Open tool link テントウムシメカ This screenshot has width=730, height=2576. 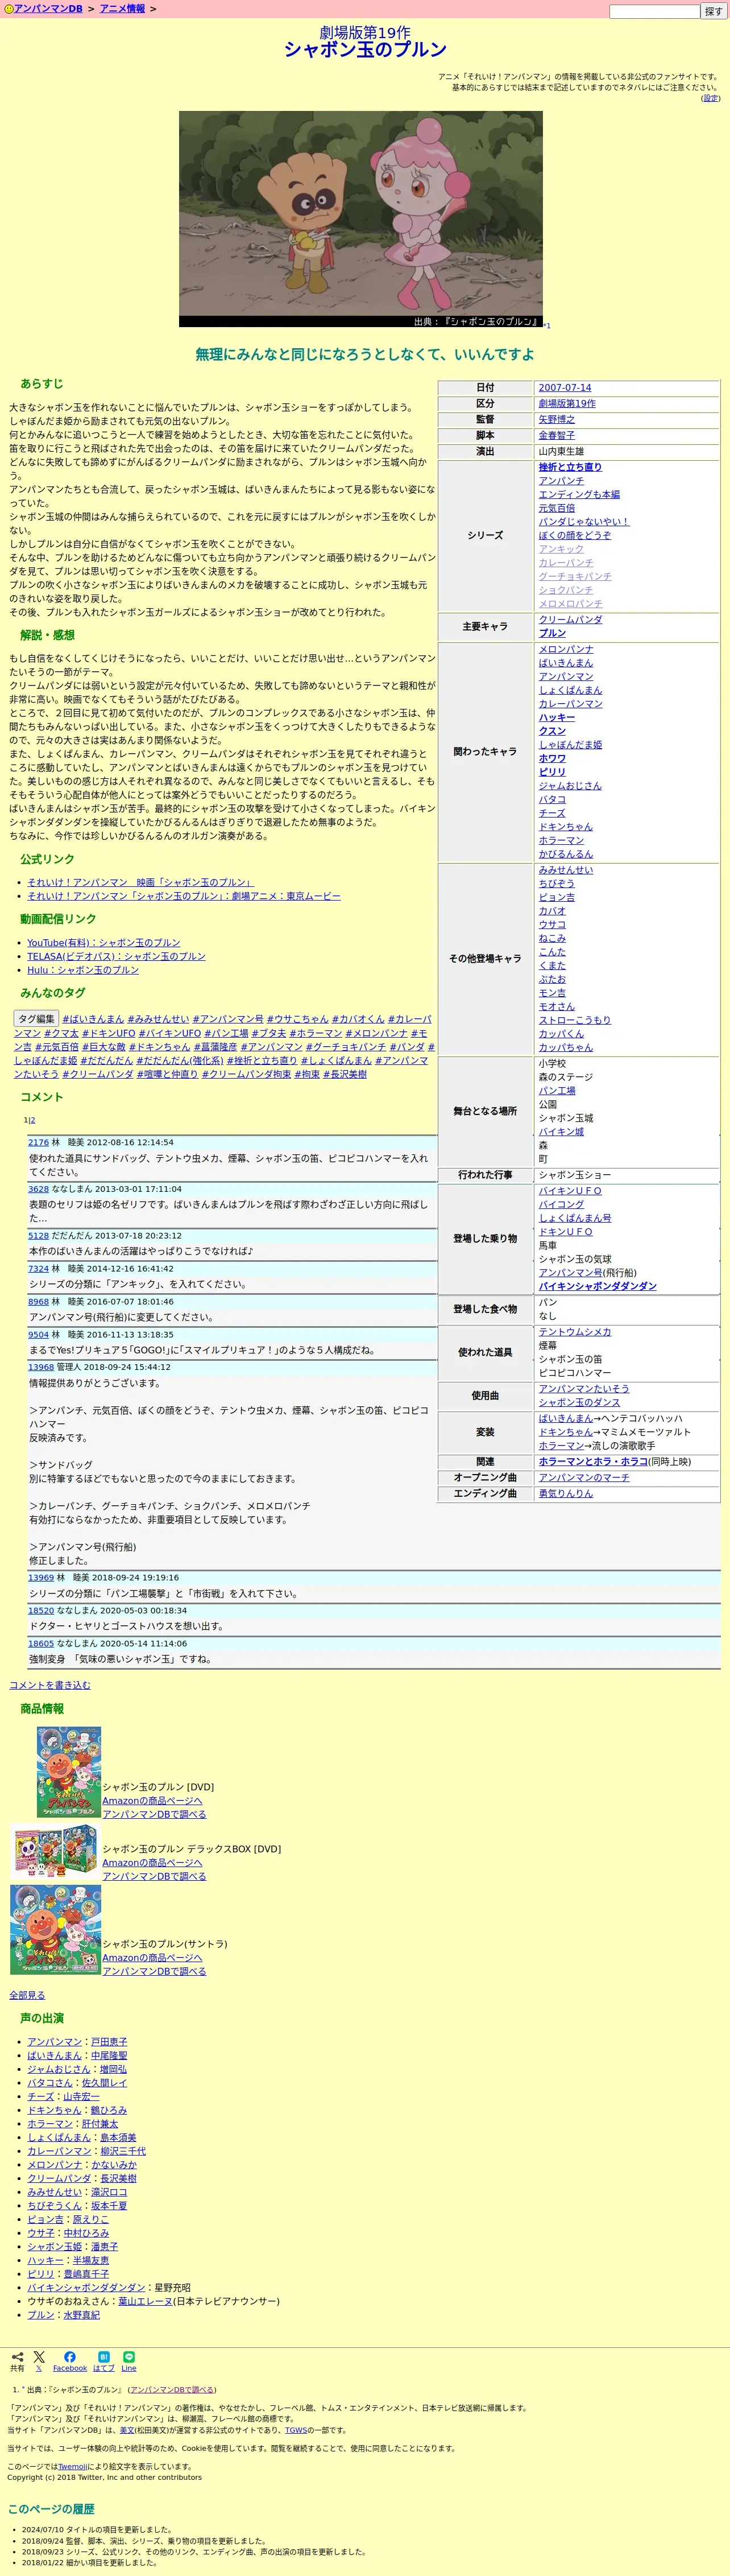[x=575, y=1332]
